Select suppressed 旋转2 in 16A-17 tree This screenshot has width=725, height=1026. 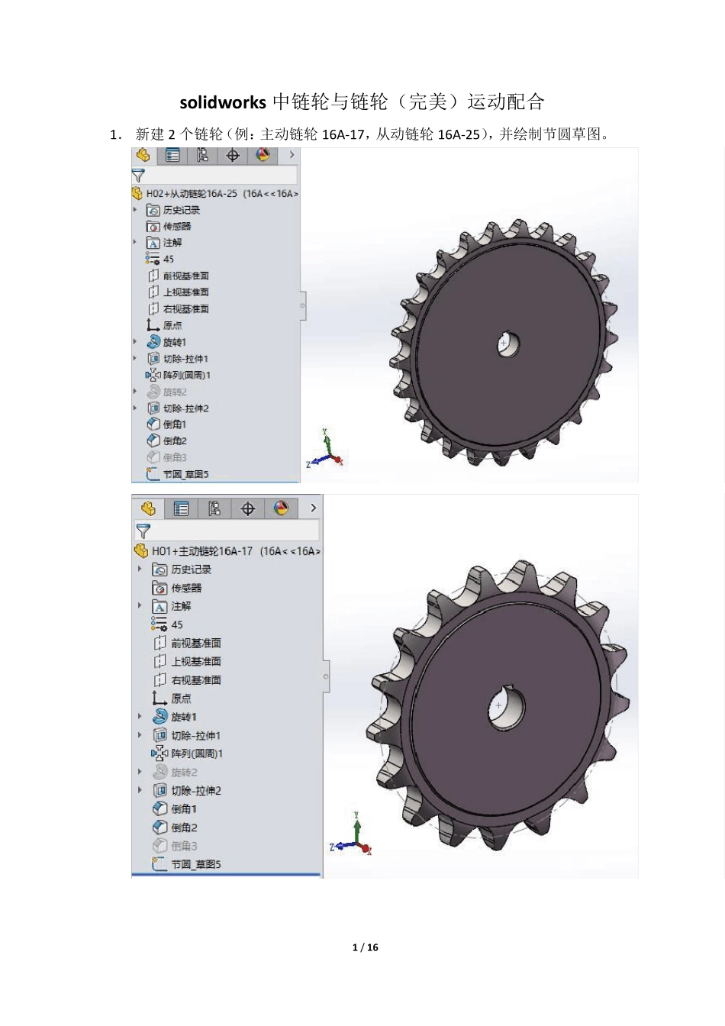click(x=175, y=773)
